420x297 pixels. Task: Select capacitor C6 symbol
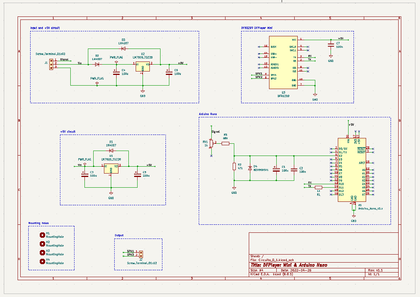point(169,73)
